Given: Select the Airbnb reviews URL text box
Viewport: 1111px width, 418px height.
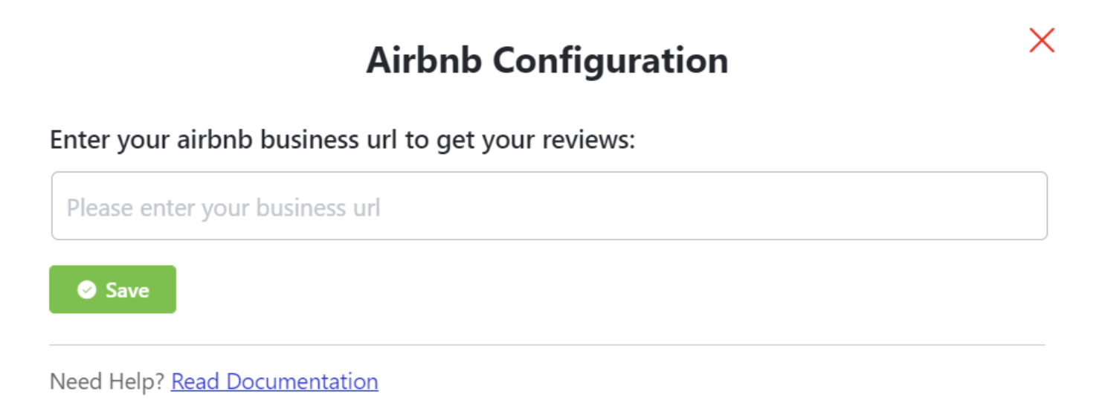Looking at the screenshot, I should [549, 206].
